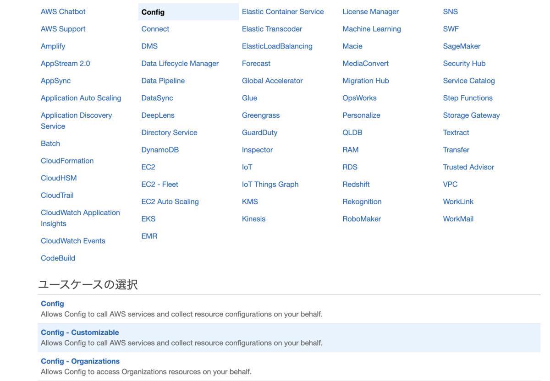The width and height of the screenshot is (550, 381).
Task: Open the AWS Support service link
Action: (x=63, y=29)
